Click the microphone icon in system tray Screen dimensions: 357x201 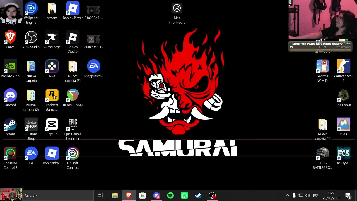294,196
